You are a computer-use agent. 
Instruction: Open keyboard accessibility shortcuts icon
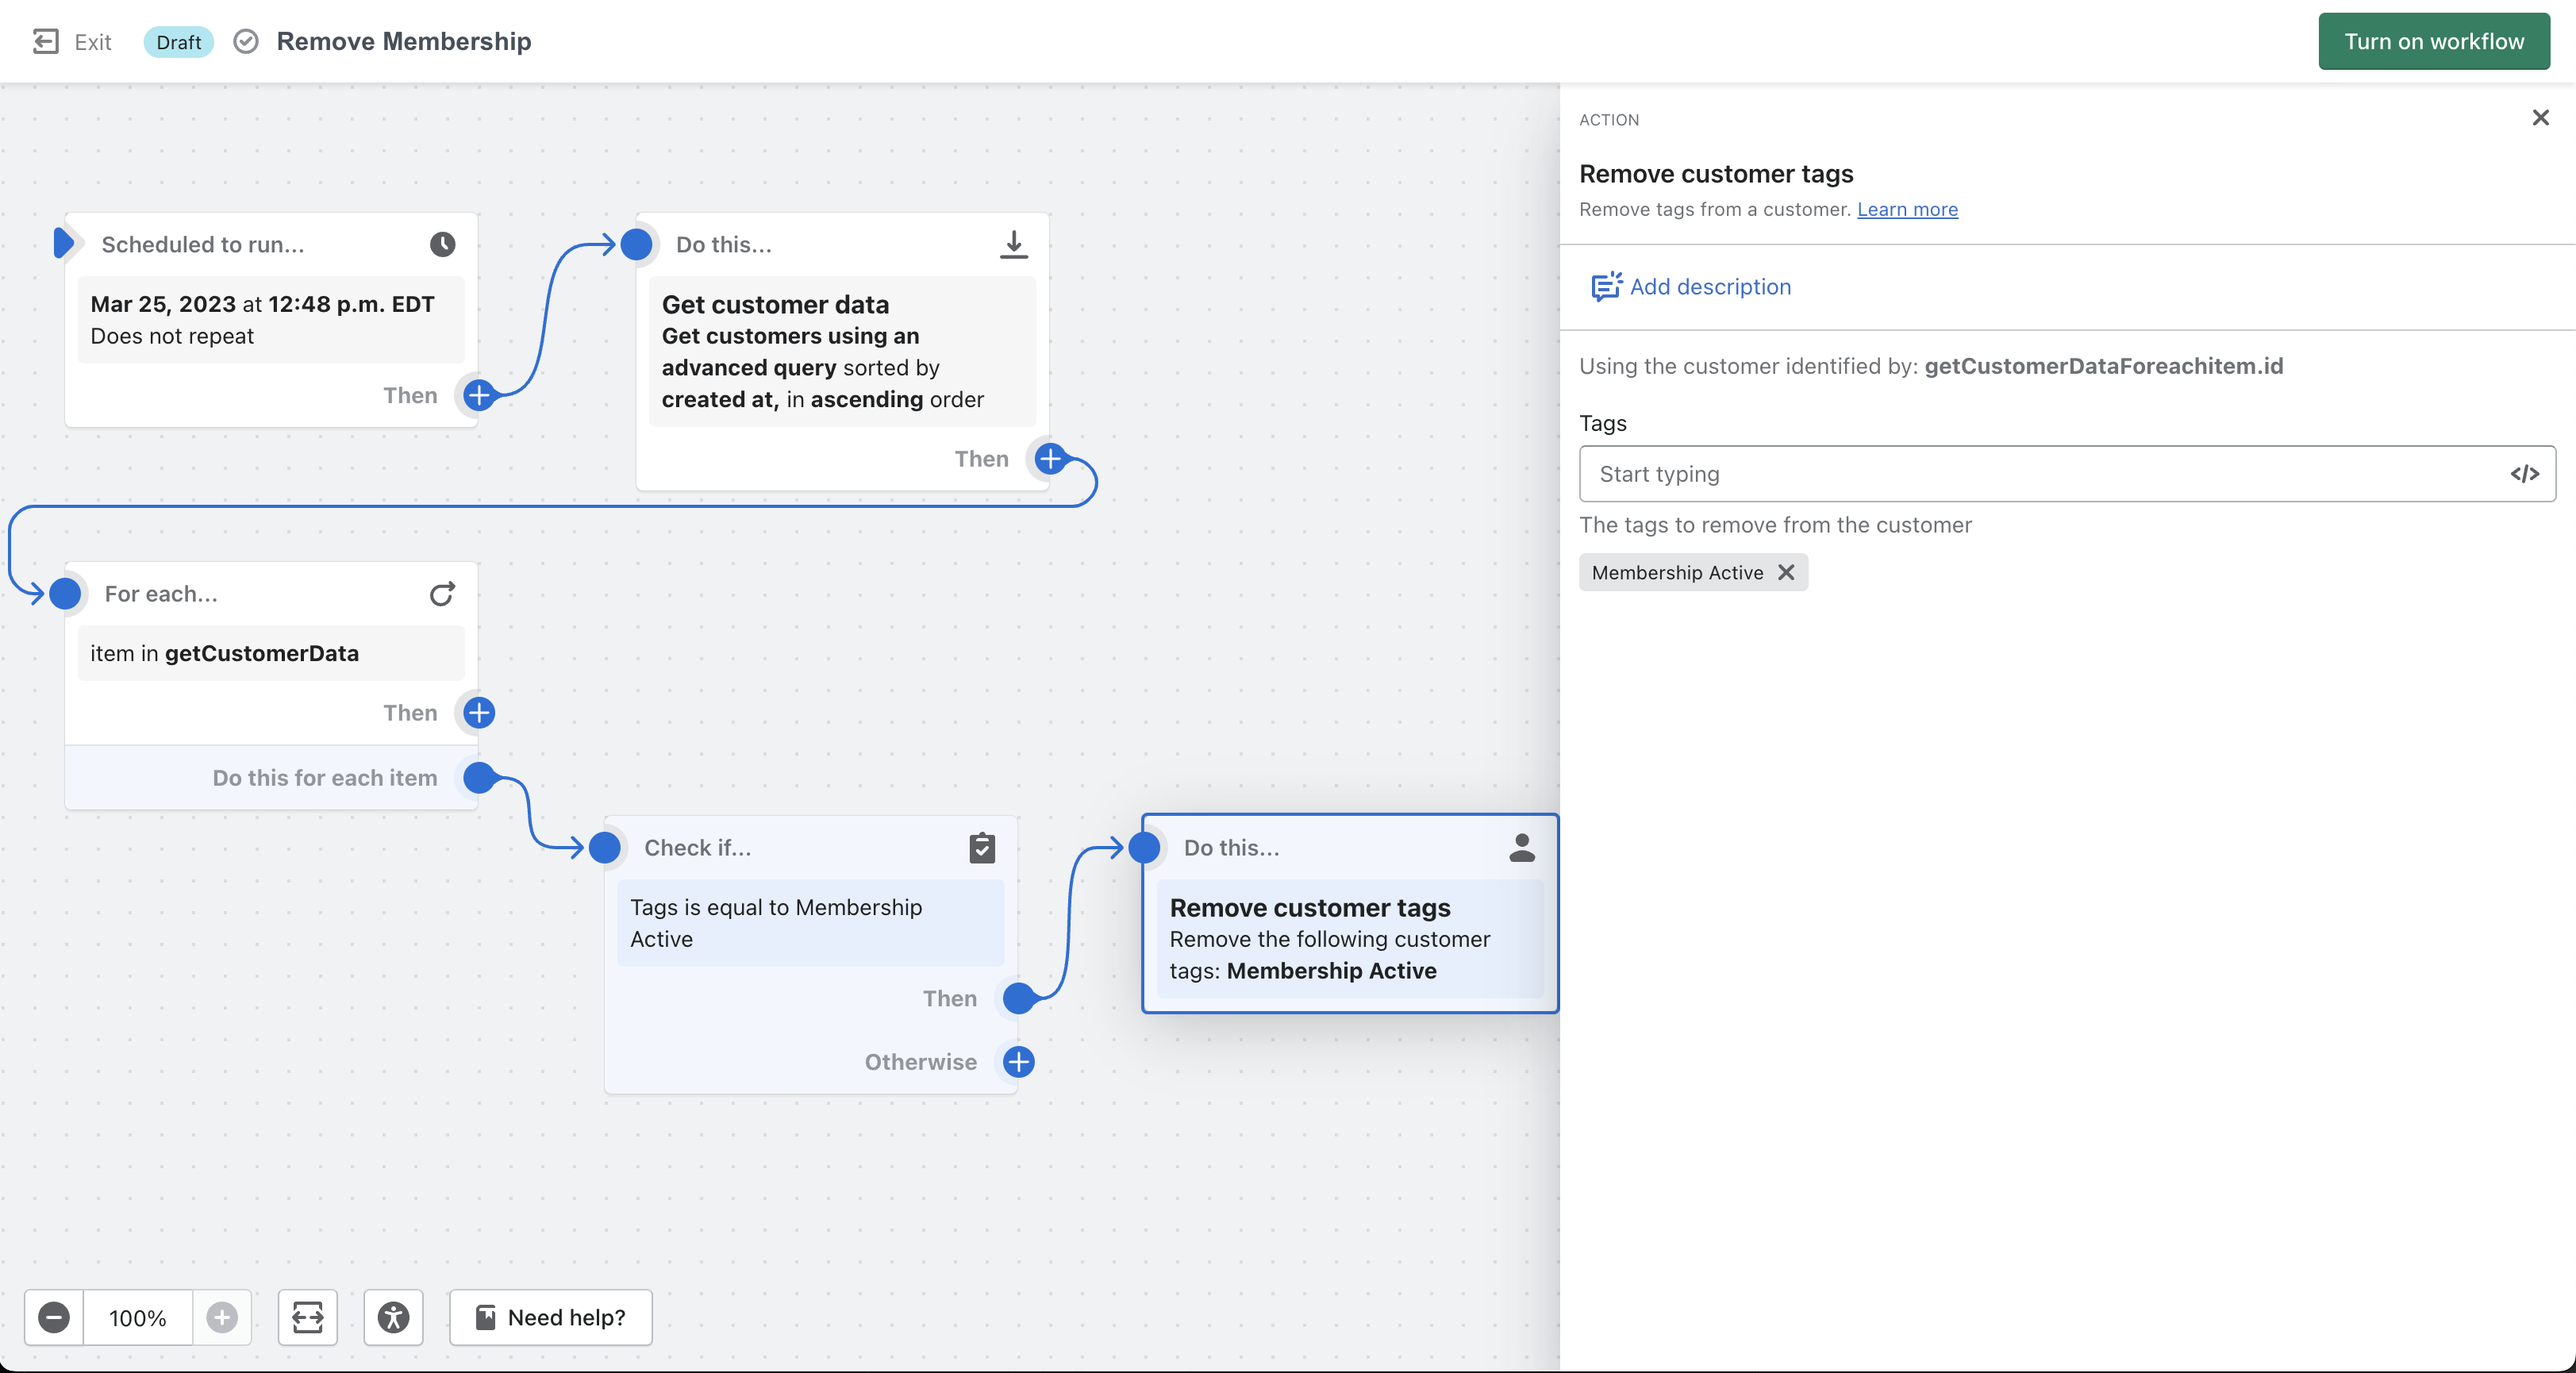(393, 1318)
